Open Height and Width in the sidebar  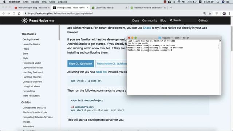point(32,63)
